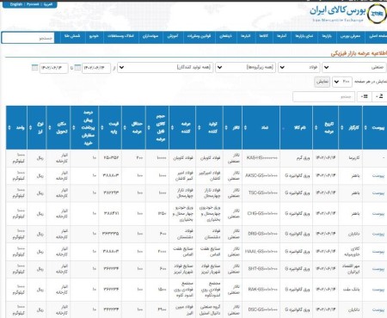Image resolution: width=387 pixels, height=318 pixels.
Task: Open the پیوست link in the TSC-GS row
Action: [378, 193]
